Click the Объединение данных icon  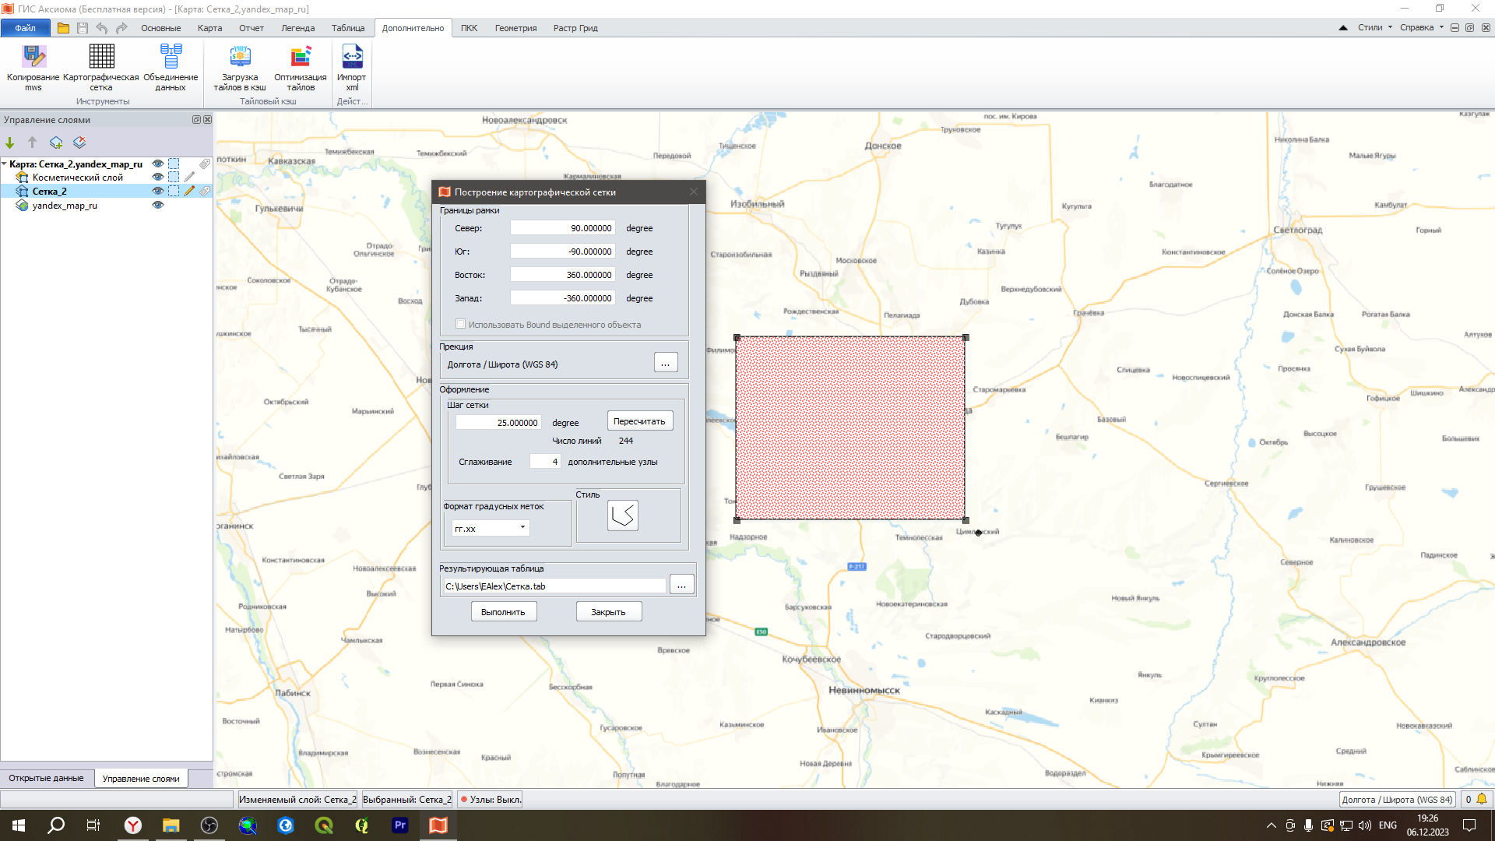pos(171,57)
